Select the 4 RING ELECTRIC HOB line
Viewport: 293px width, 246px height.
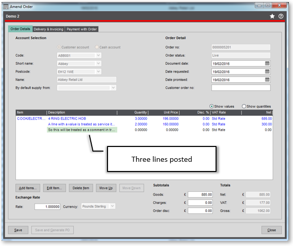coord(144,118)
